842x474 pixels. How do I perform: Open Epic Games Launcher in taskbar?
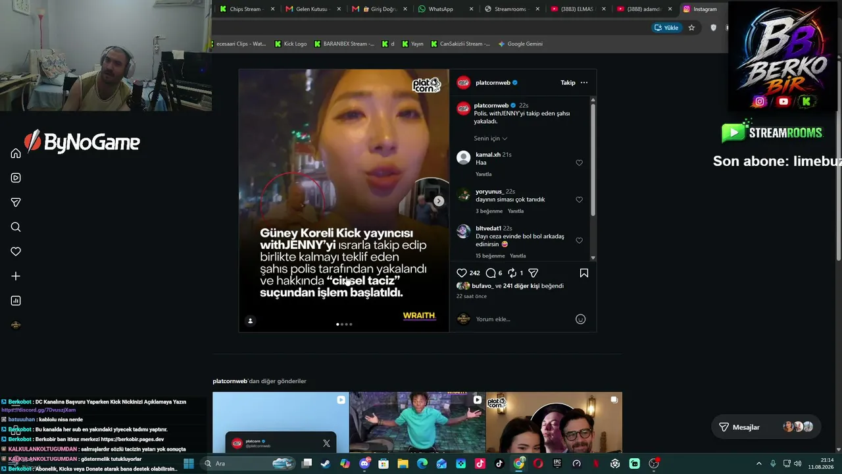[x=557, y=463]
